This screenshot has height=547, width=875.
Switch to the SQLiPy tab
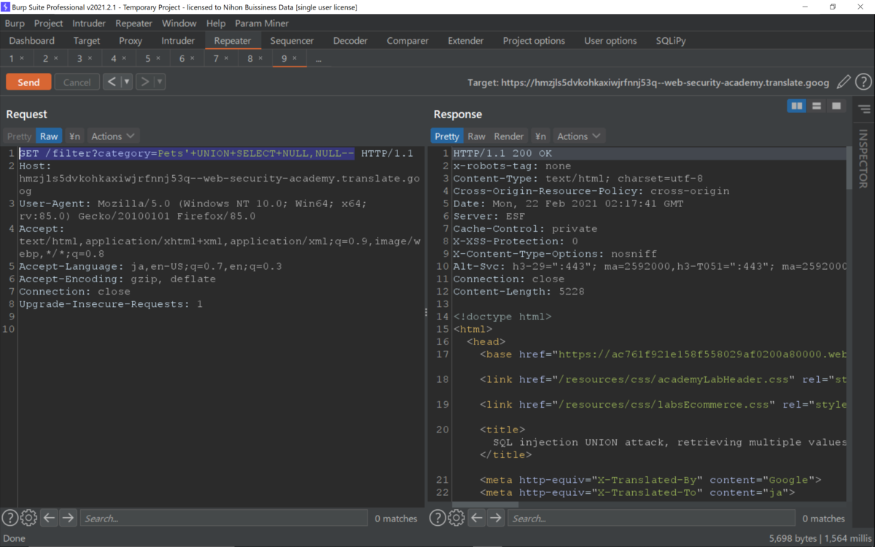click(671, 41)
